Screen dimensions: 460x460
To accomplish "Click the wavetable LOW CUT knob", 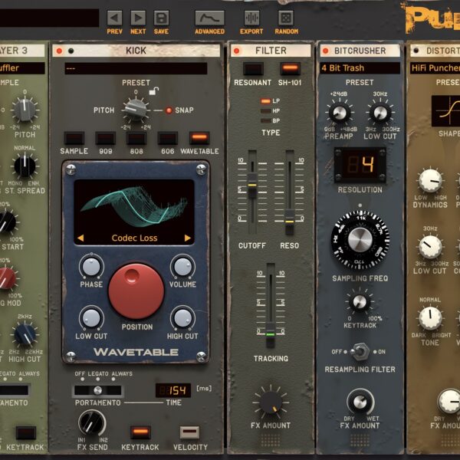I will (x=91, y=318).
